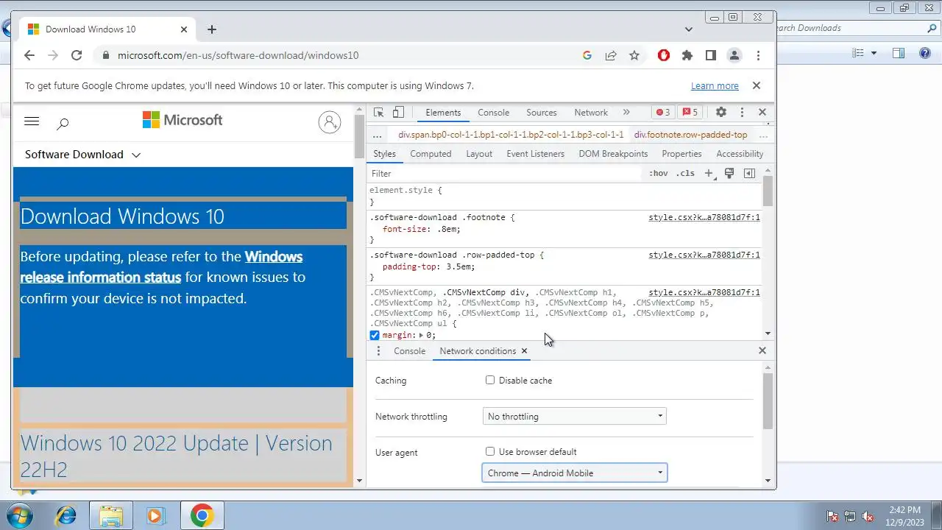Activate the DevTools element inspector icon
Image resolution: width=942 pixels, height=530 pixels.
[379, 113]
